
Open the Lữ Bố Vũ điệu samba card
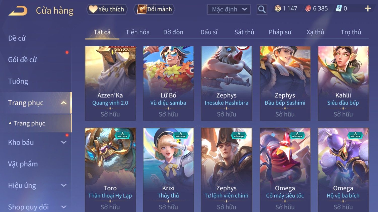[x=168, y=83]
